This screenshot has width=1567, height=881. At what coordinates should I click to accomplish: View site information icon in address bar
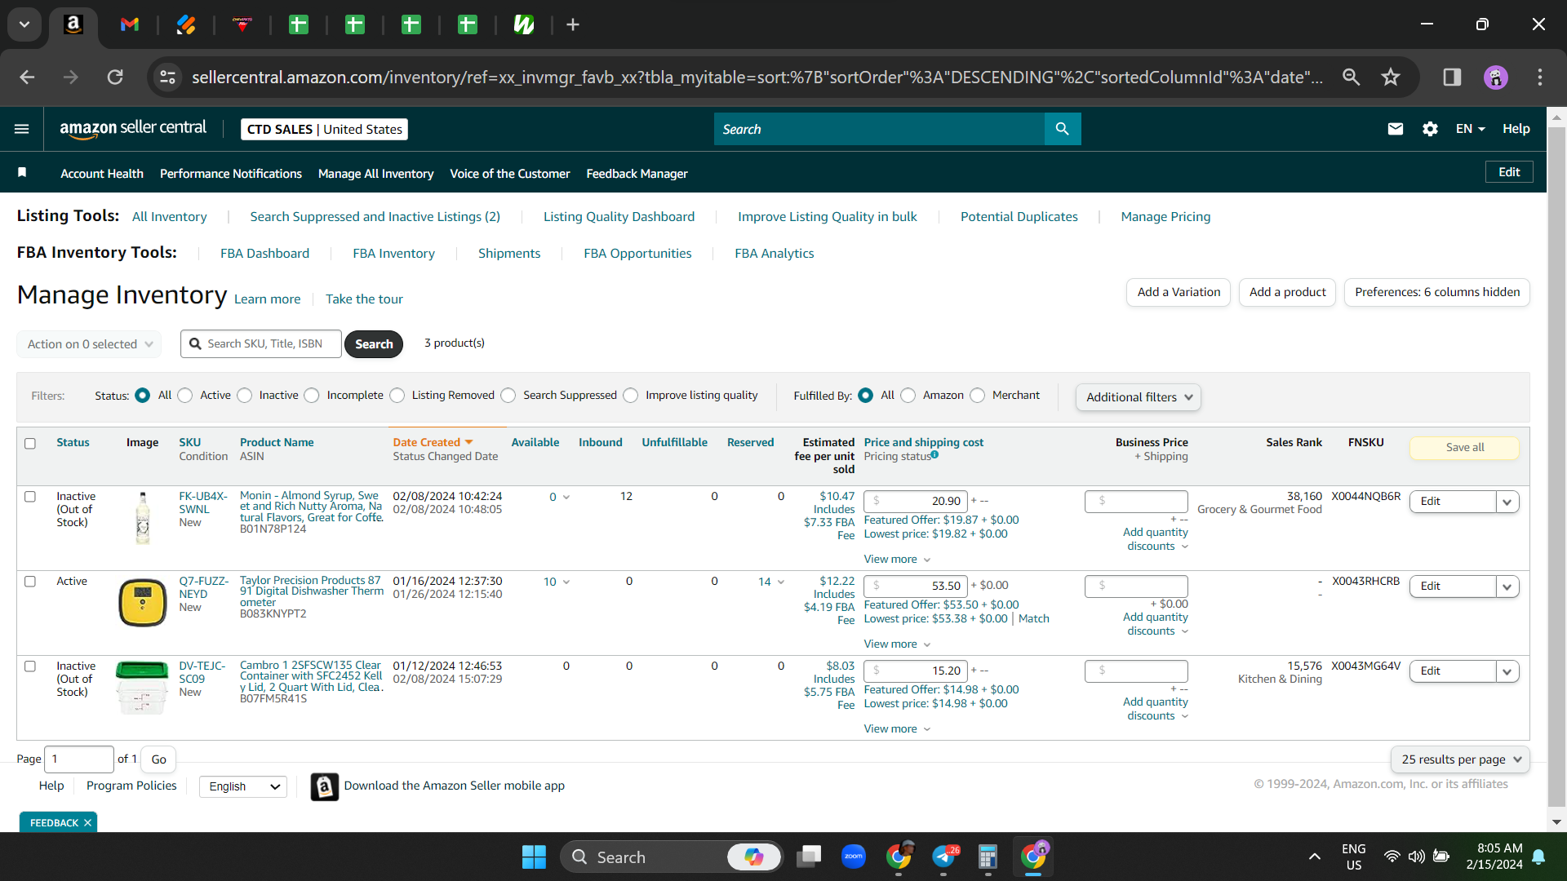pyautogui.click(x=167, y=77)
